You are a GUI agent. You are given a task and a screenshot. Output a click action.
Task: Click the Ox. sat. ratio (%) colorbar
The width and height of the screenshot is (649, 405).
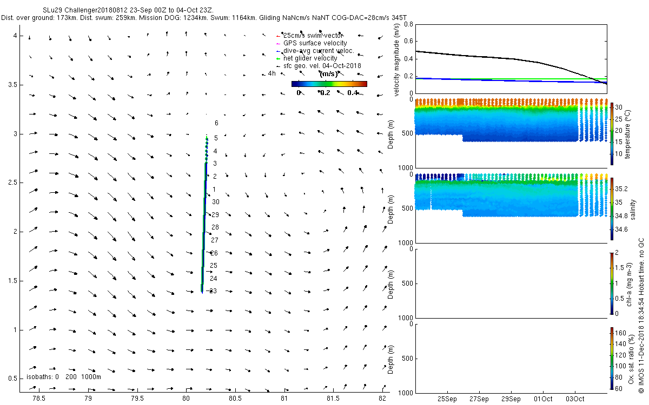point(612,358)
